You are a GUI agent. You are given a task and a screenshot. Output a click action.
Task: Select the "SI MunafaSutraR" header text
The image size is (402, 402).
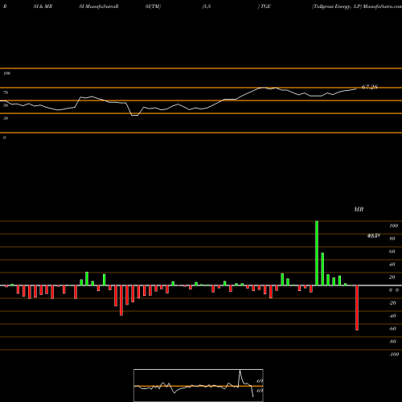pyautogui.click(x=99, y=6)
